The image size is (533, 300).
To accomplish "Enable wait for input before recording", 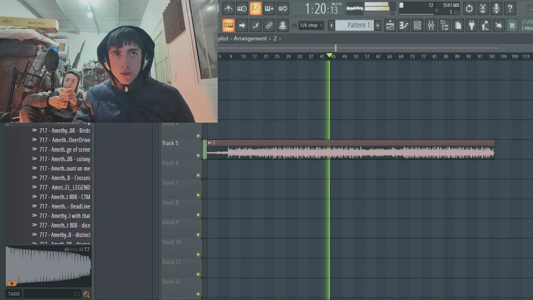I will 242,8.
